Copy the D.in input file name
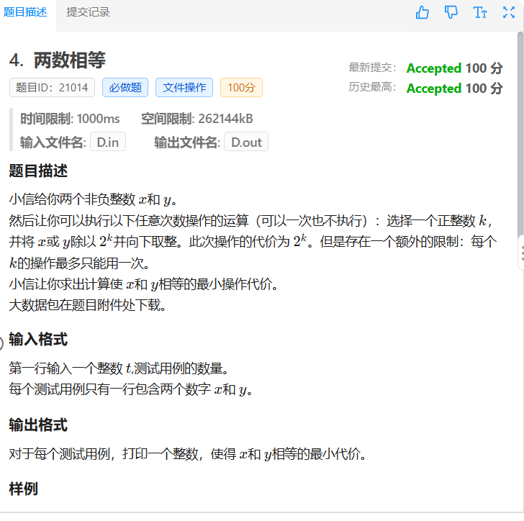 107,142
